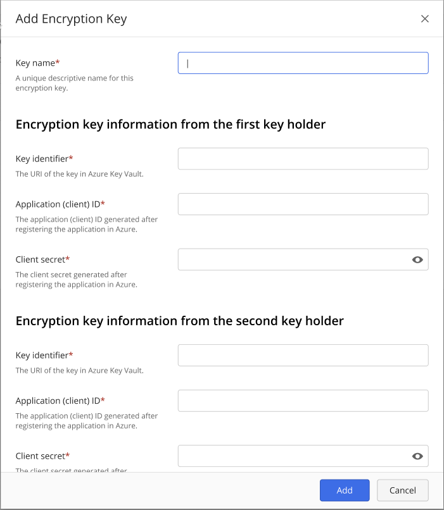Show the first key holder's client secret
This screenshot has width=444, height=510.
pos(417,259)
